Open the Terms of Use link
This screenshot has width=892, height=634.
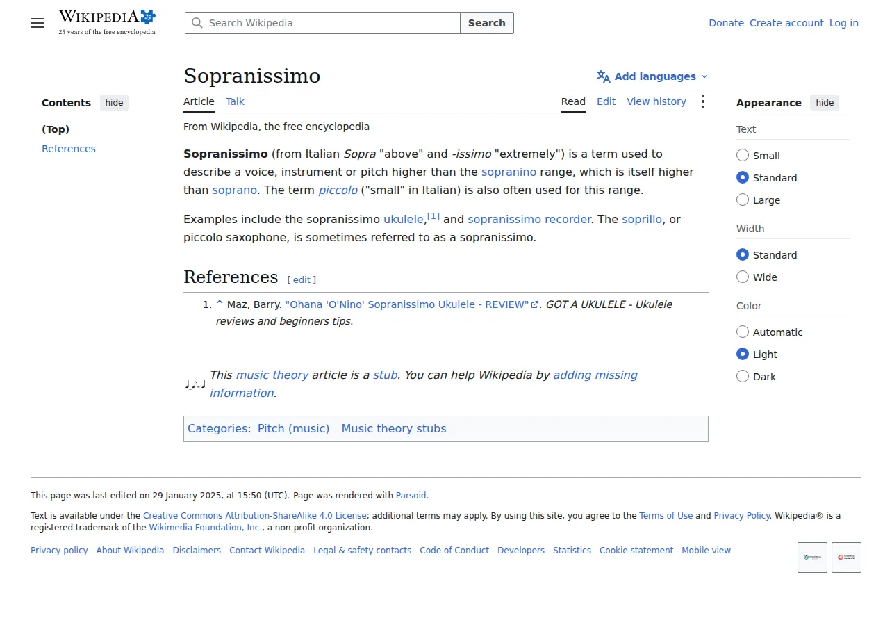(666, 516)
